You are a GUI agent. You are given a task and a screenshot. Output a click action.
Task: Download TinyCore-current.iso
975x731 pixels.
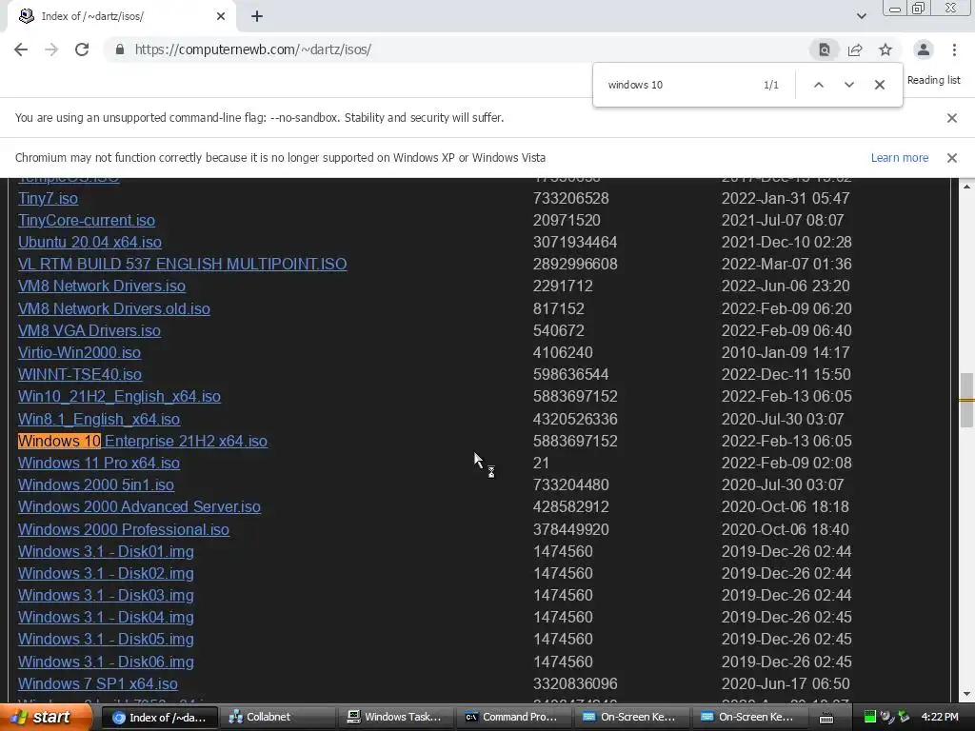(87, 220)
